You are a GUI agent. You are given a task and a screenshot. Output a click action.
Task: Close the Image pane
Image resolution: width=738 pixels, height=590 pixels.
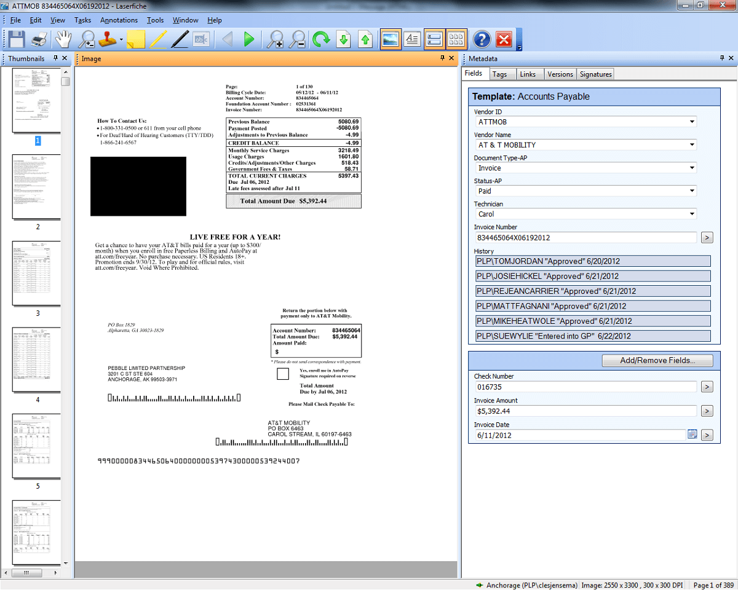451,58
